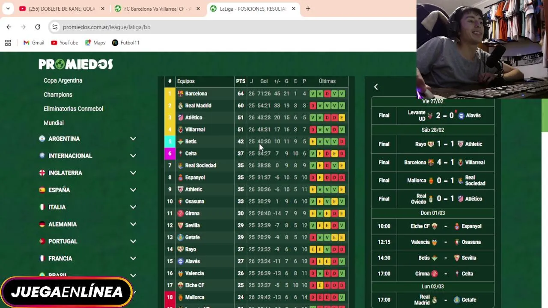Switch to the DOBLETE DE KANE YouTube tab
Screen dimensions: 548x308
point(62,9)
